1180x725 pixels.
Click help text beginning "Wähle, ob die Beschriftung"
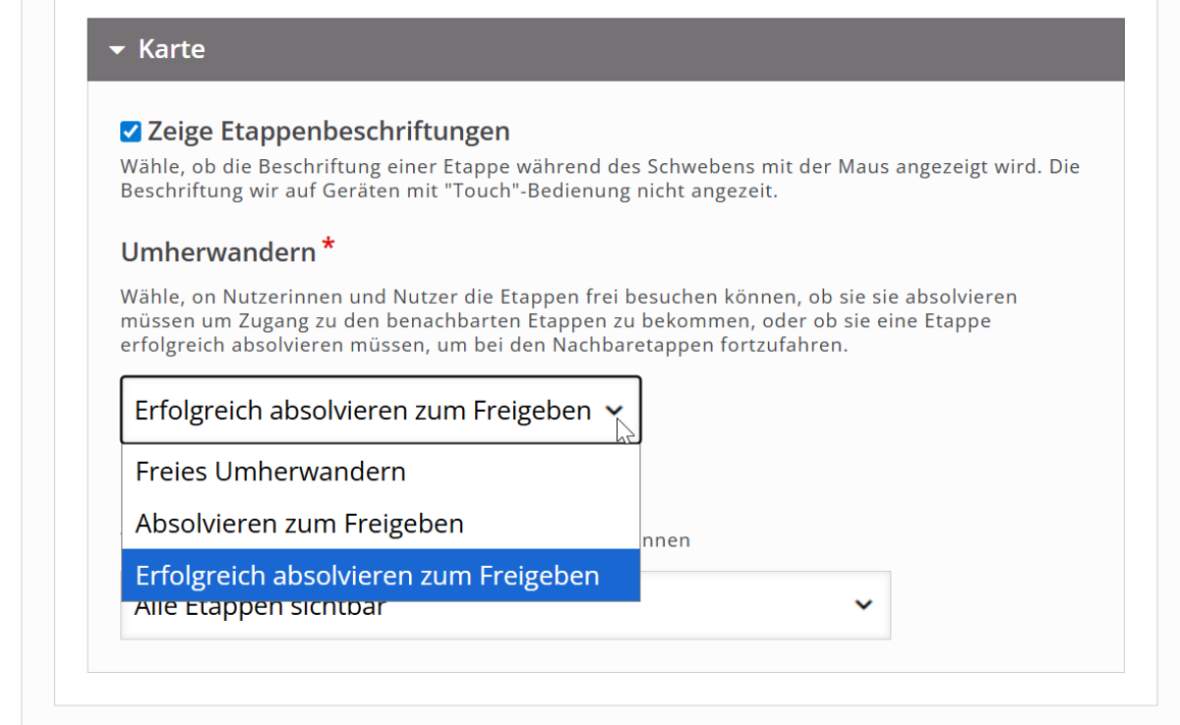[x=600, y=167]
